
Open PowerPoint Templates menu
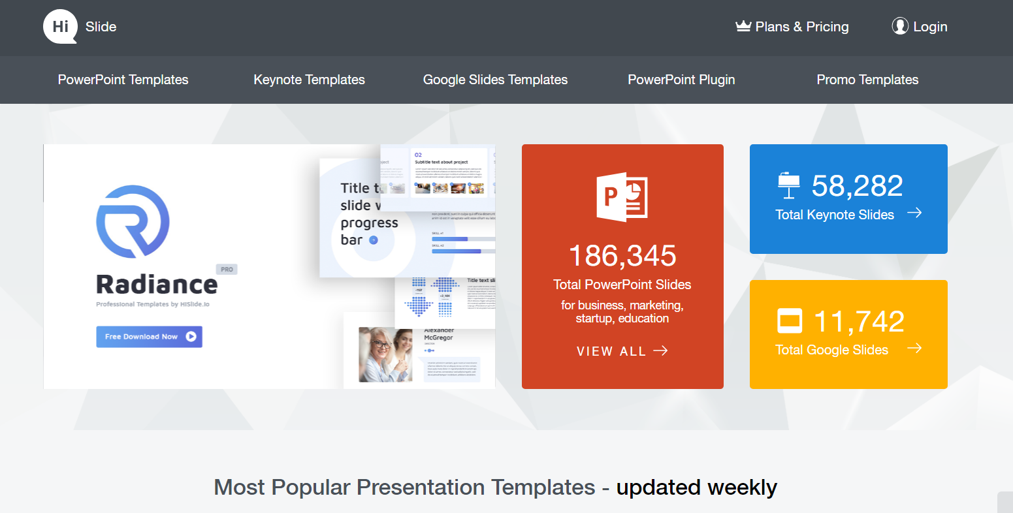click(123, 80)
